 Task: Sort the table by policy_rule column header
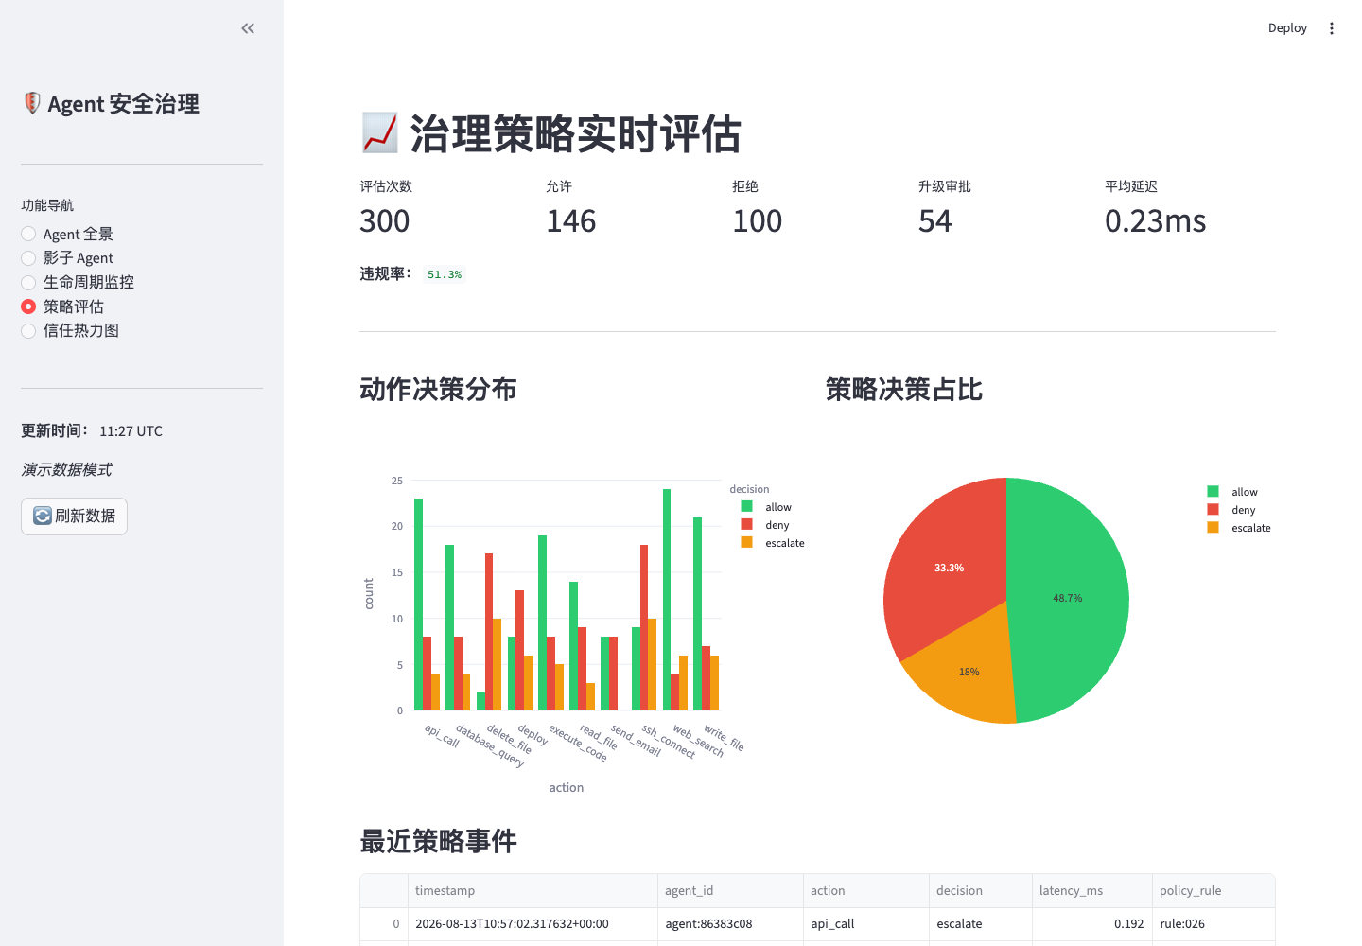[x=1214, y=890]
